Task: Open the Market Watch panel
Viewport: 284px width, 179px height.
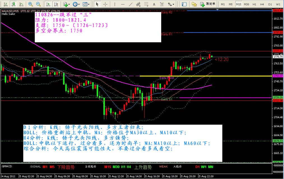Action: click(184, 4)
